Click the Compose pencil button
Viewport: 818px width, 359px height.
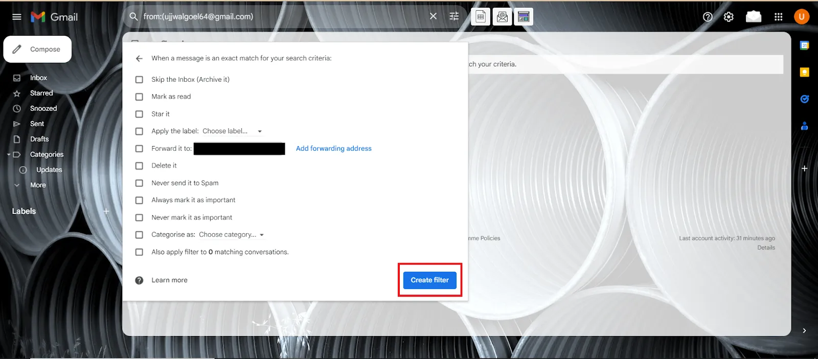(x=37, y=49)
